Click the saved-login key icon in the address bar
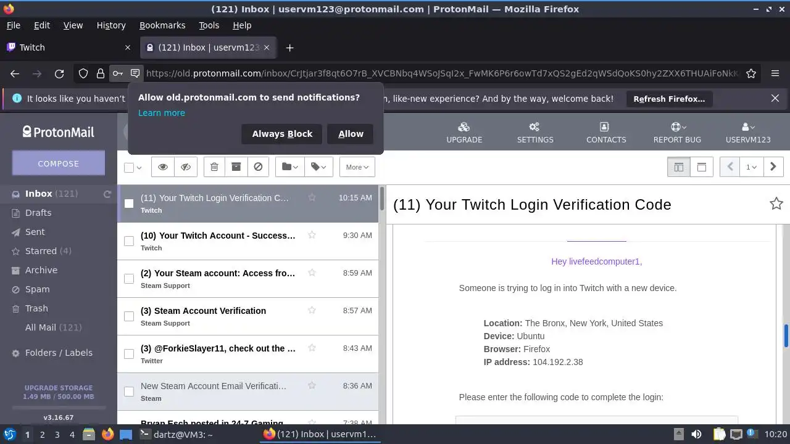The image size is (790, 444). [117, 73]
